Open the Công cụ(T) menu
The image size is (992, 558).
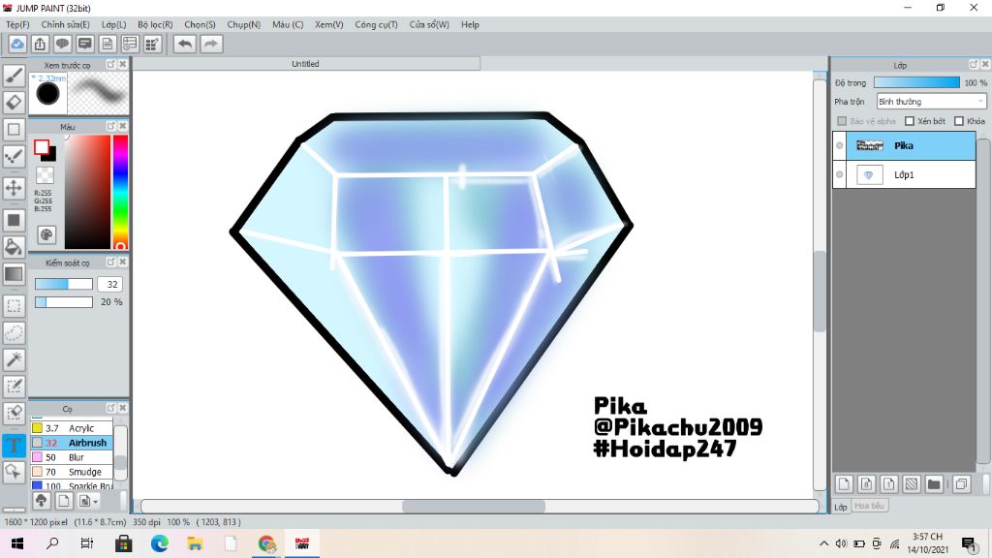pyautogui.click(x=377, y=24)
